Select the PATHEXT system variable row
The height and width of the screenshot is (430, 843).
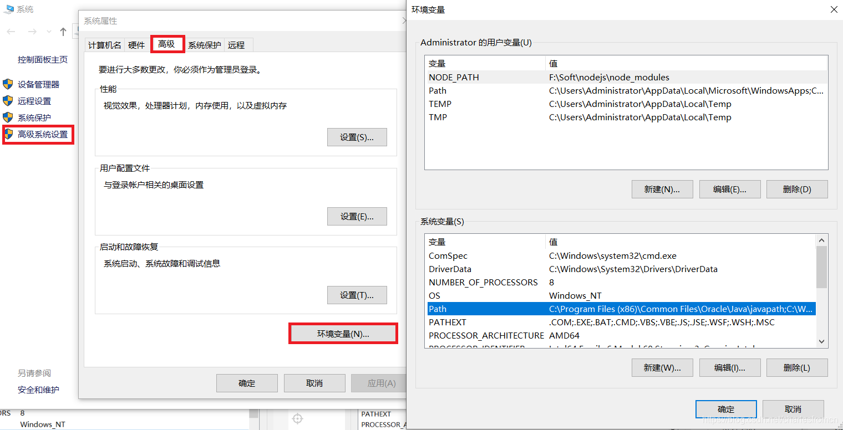pyautogui.click(x=621, y=322)
